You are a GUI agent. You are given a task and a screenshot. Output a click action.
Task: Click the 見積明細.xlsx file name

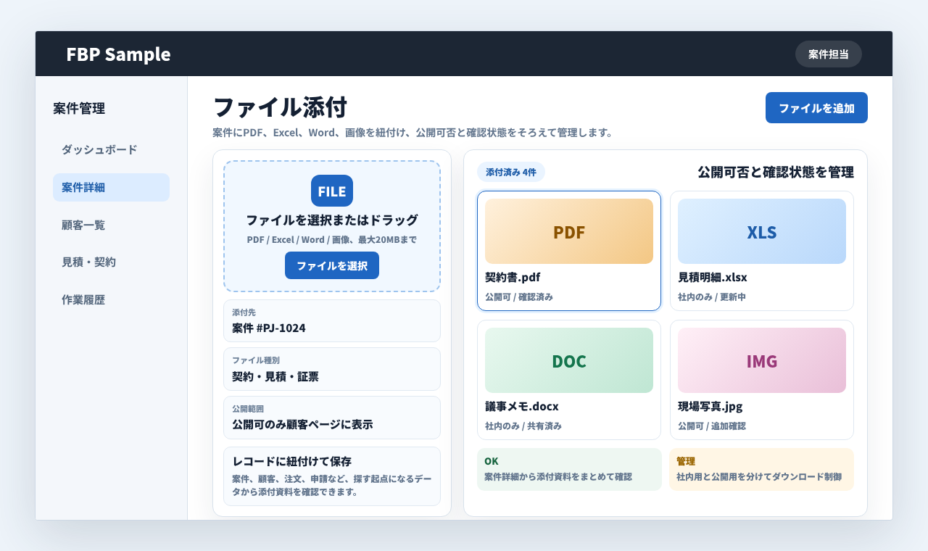click(x=712, y=277)
